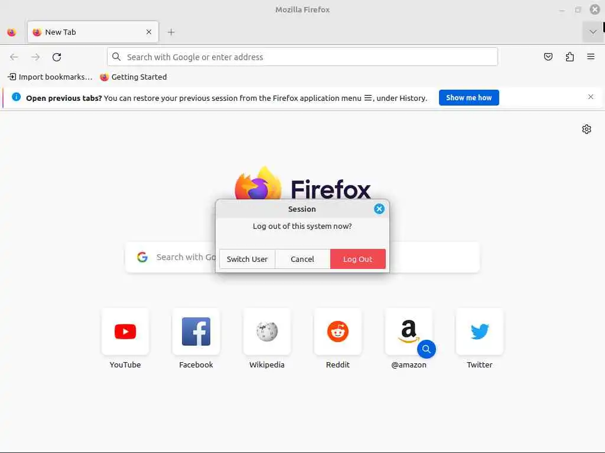This screenshot has height=453, width=605.
Task: Open new tab personalize gear icon
Action: (587, 129)
